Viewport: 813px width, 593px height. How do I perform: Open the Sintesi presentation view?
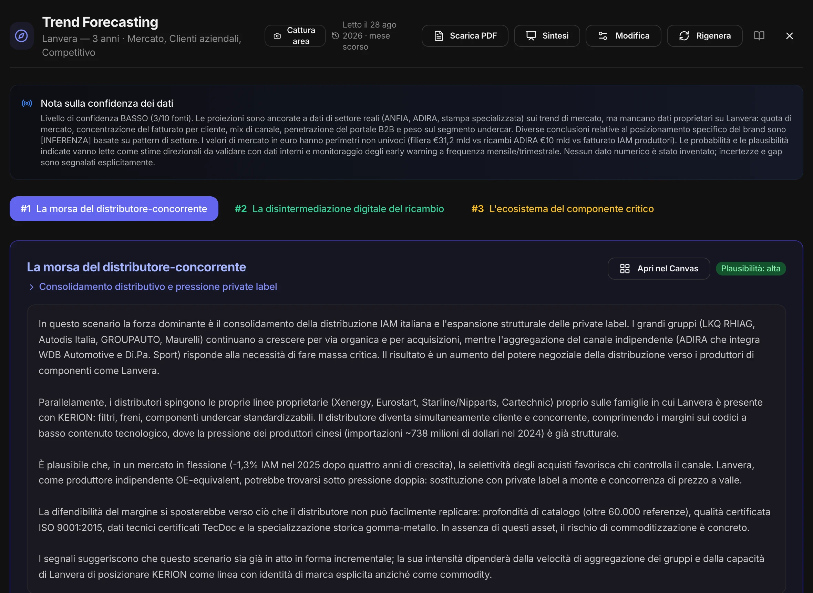(x=547, y=36)
